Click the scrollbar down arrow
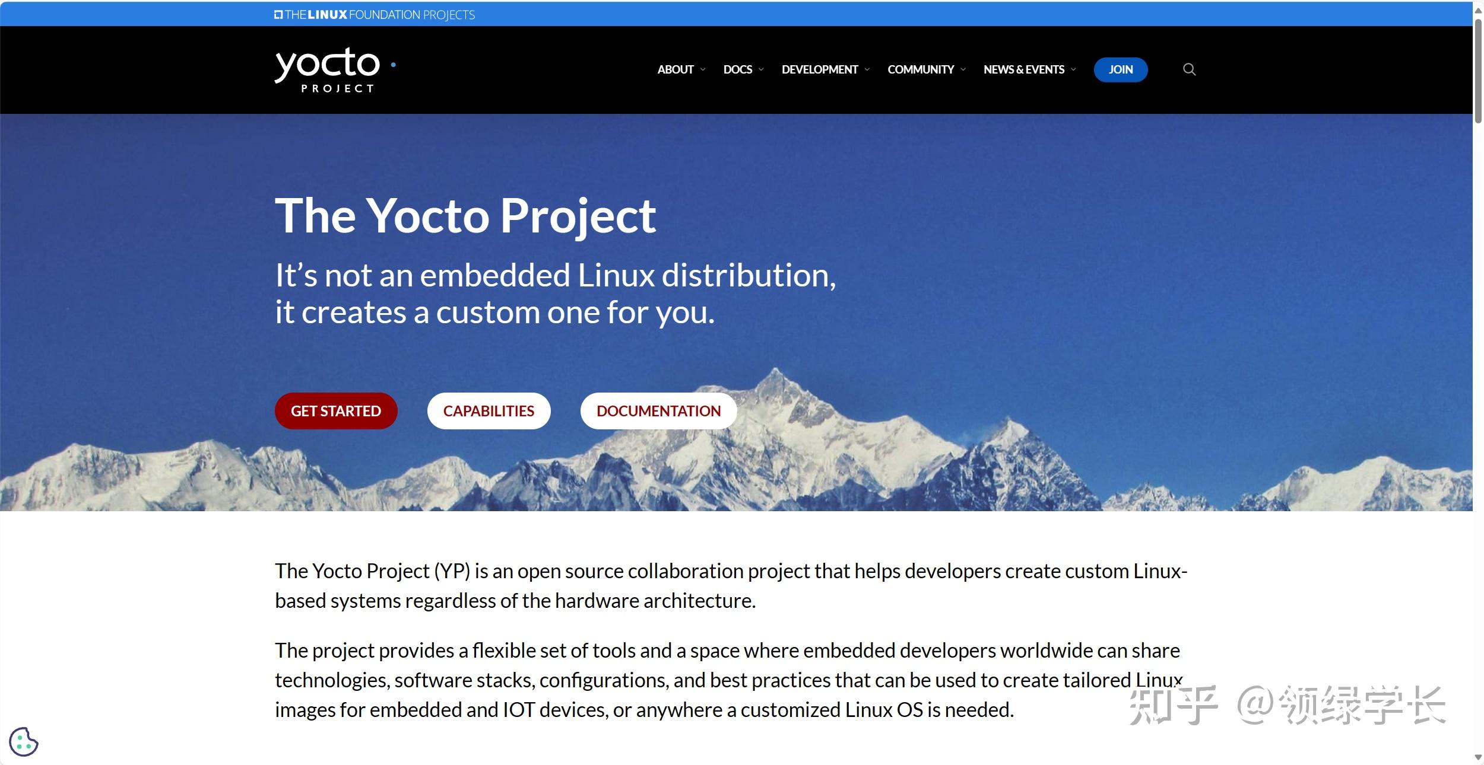 1478,758
